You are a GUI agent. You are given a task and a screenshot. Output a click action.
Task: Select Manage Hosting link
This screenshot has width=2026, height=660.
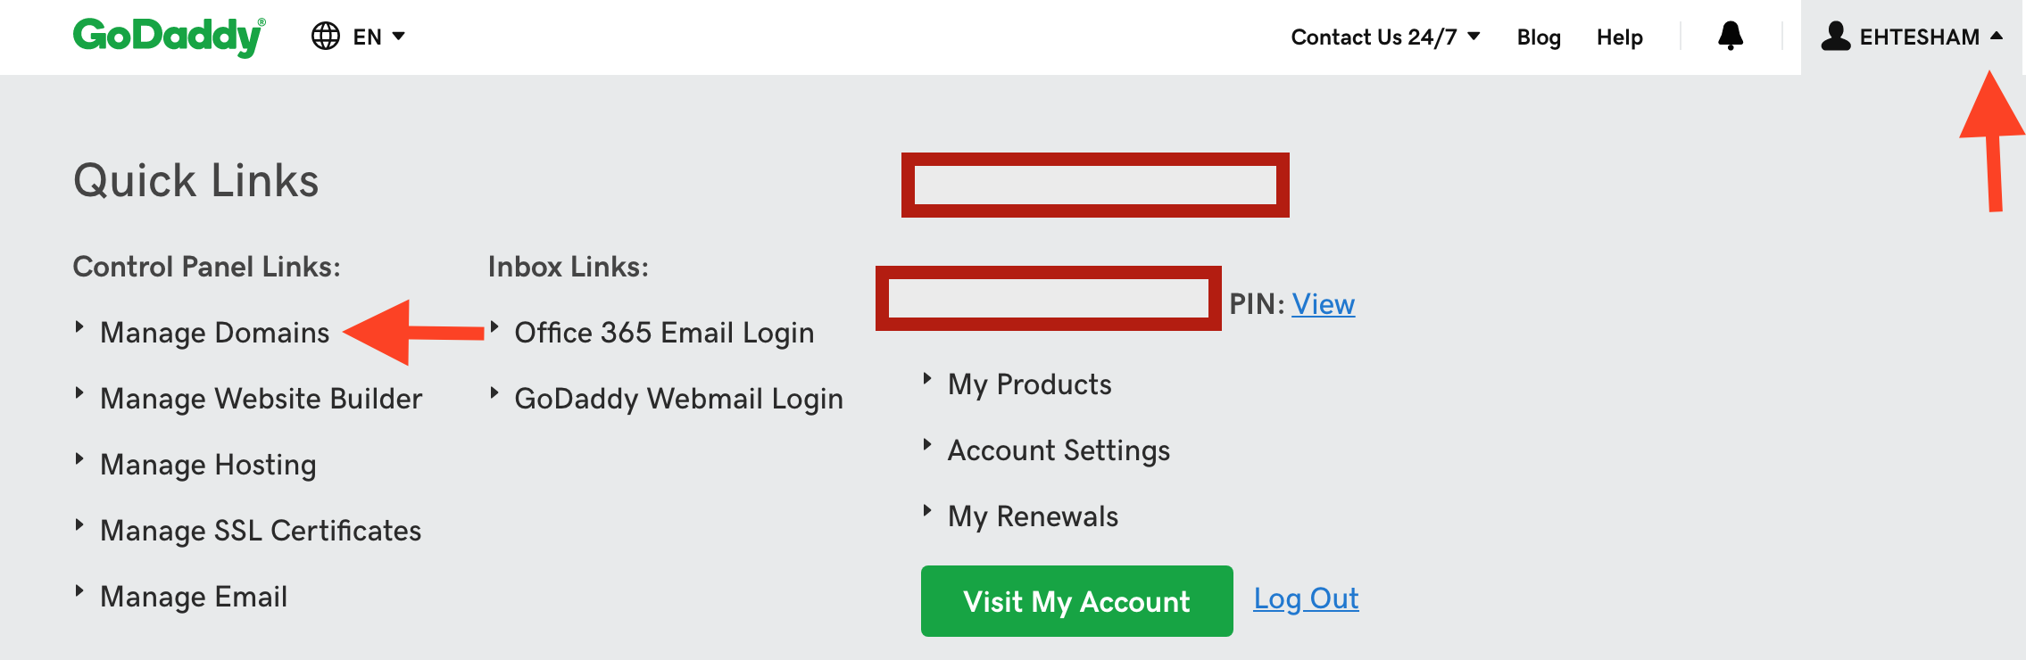tap(208, 465)
